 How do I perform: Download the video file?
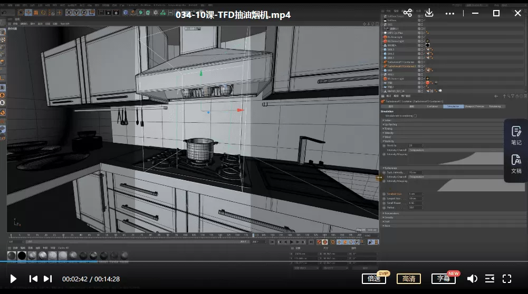tap(429, 13)
